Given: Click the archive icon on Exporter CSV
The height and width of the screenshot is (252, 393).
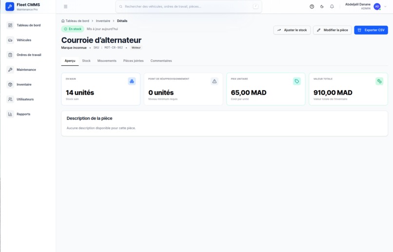Looking at the screenshot, I should [x=359, y=30].
